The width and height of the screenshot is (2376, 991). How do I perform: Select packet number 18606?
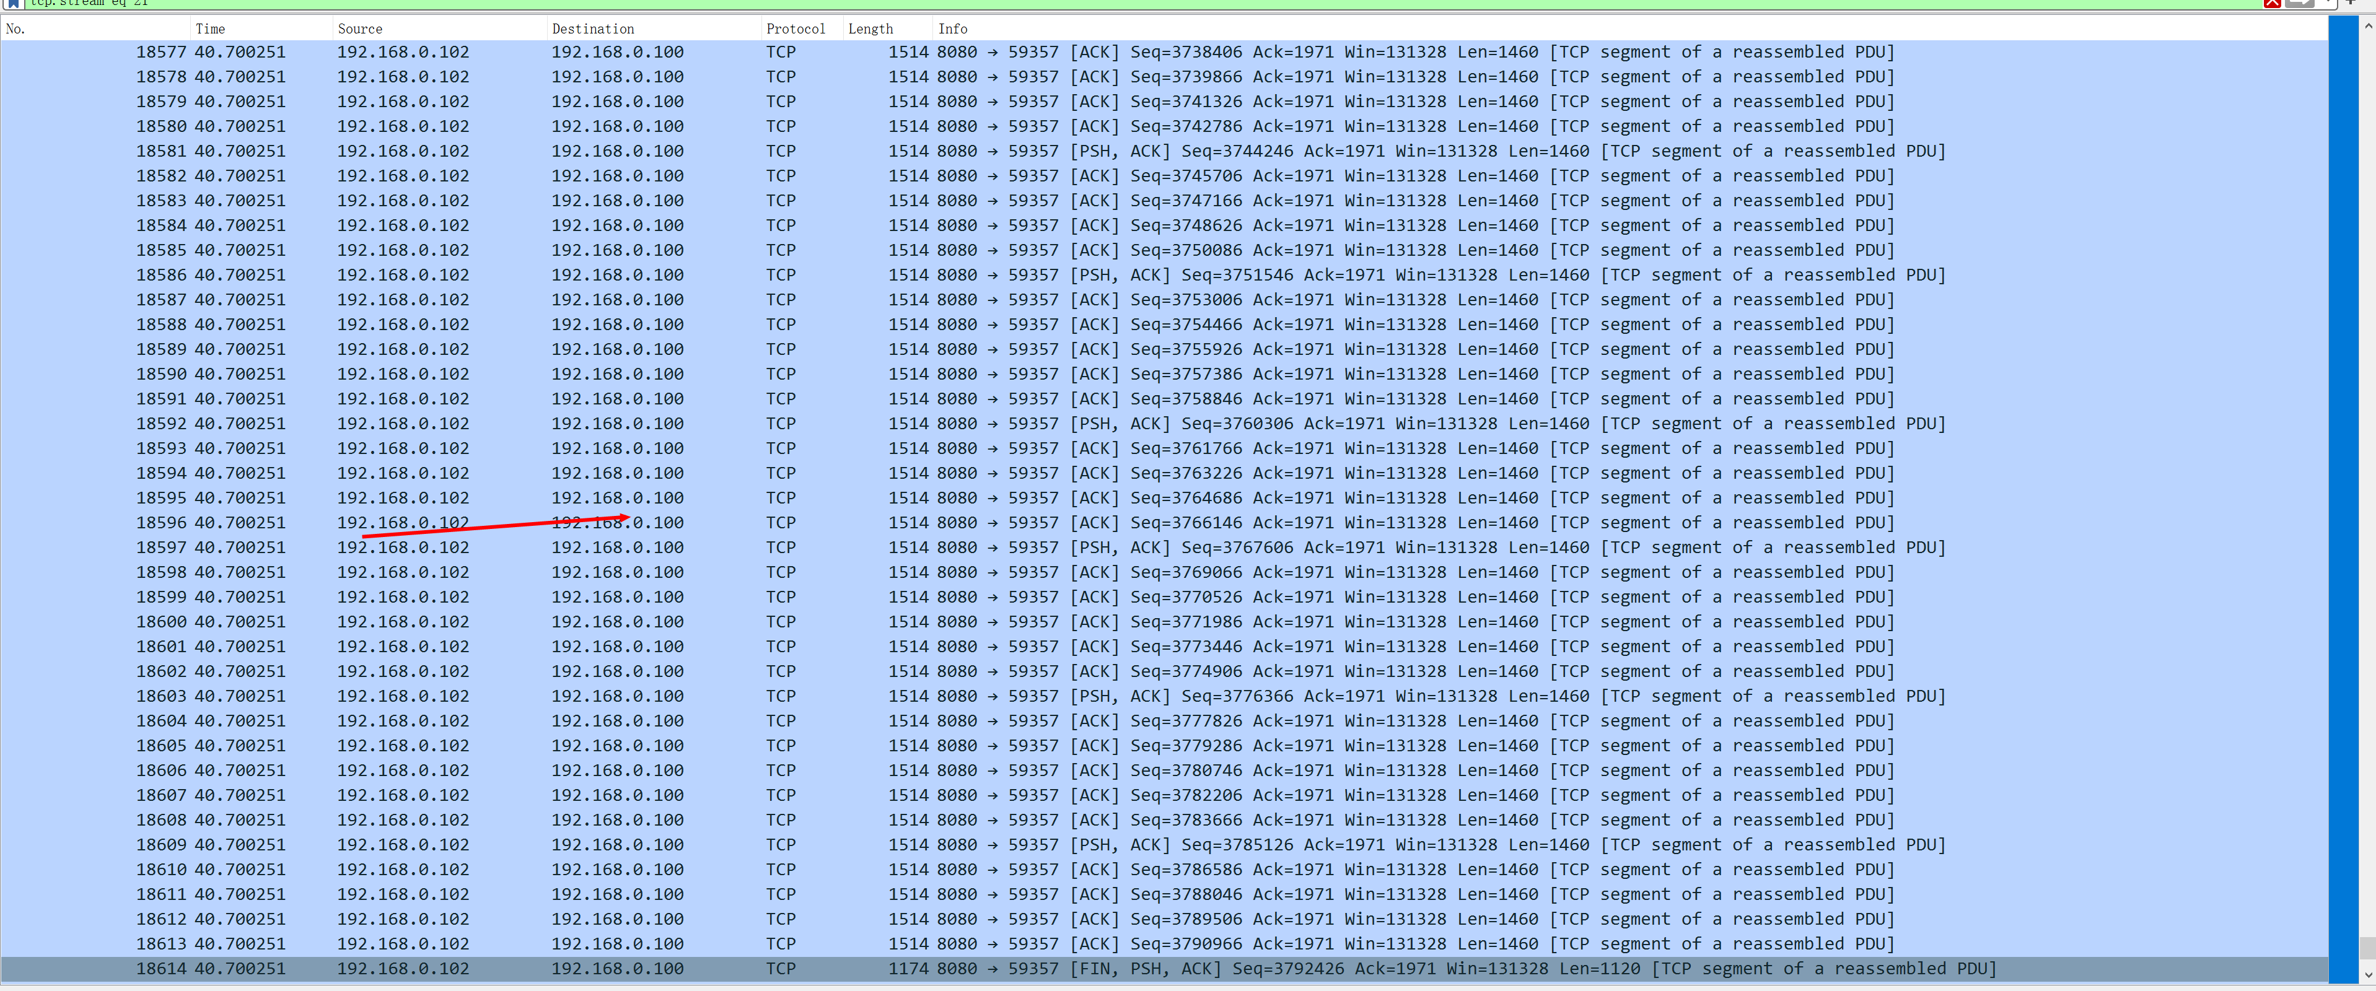pos(1164,771)
